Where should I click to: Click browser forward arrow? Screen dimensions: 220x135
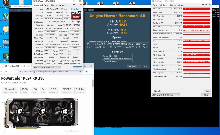pos(6,71)
